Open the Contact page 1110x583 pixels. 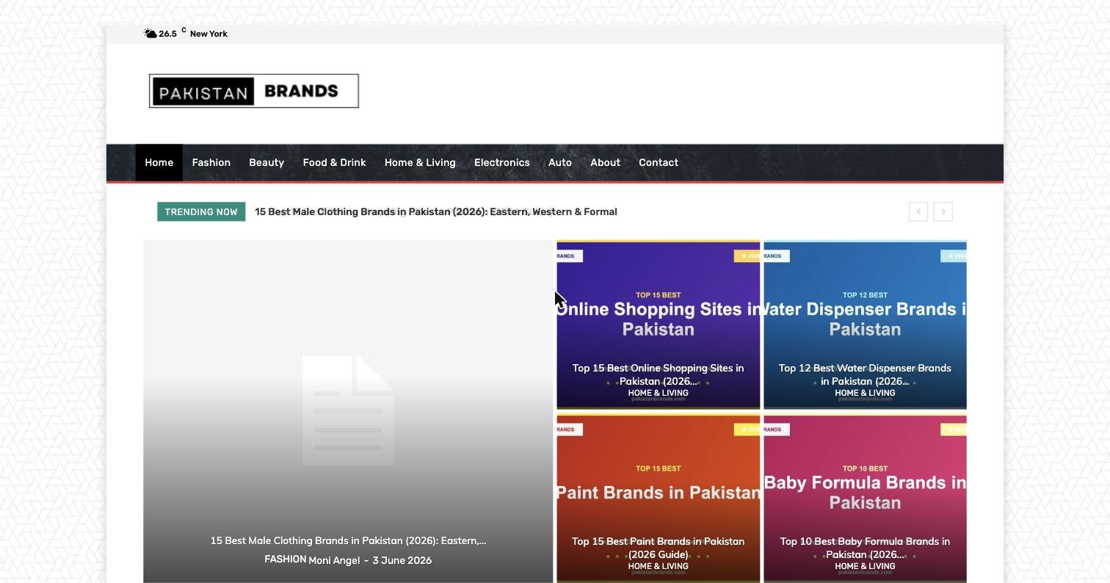(x=659, y=162)
